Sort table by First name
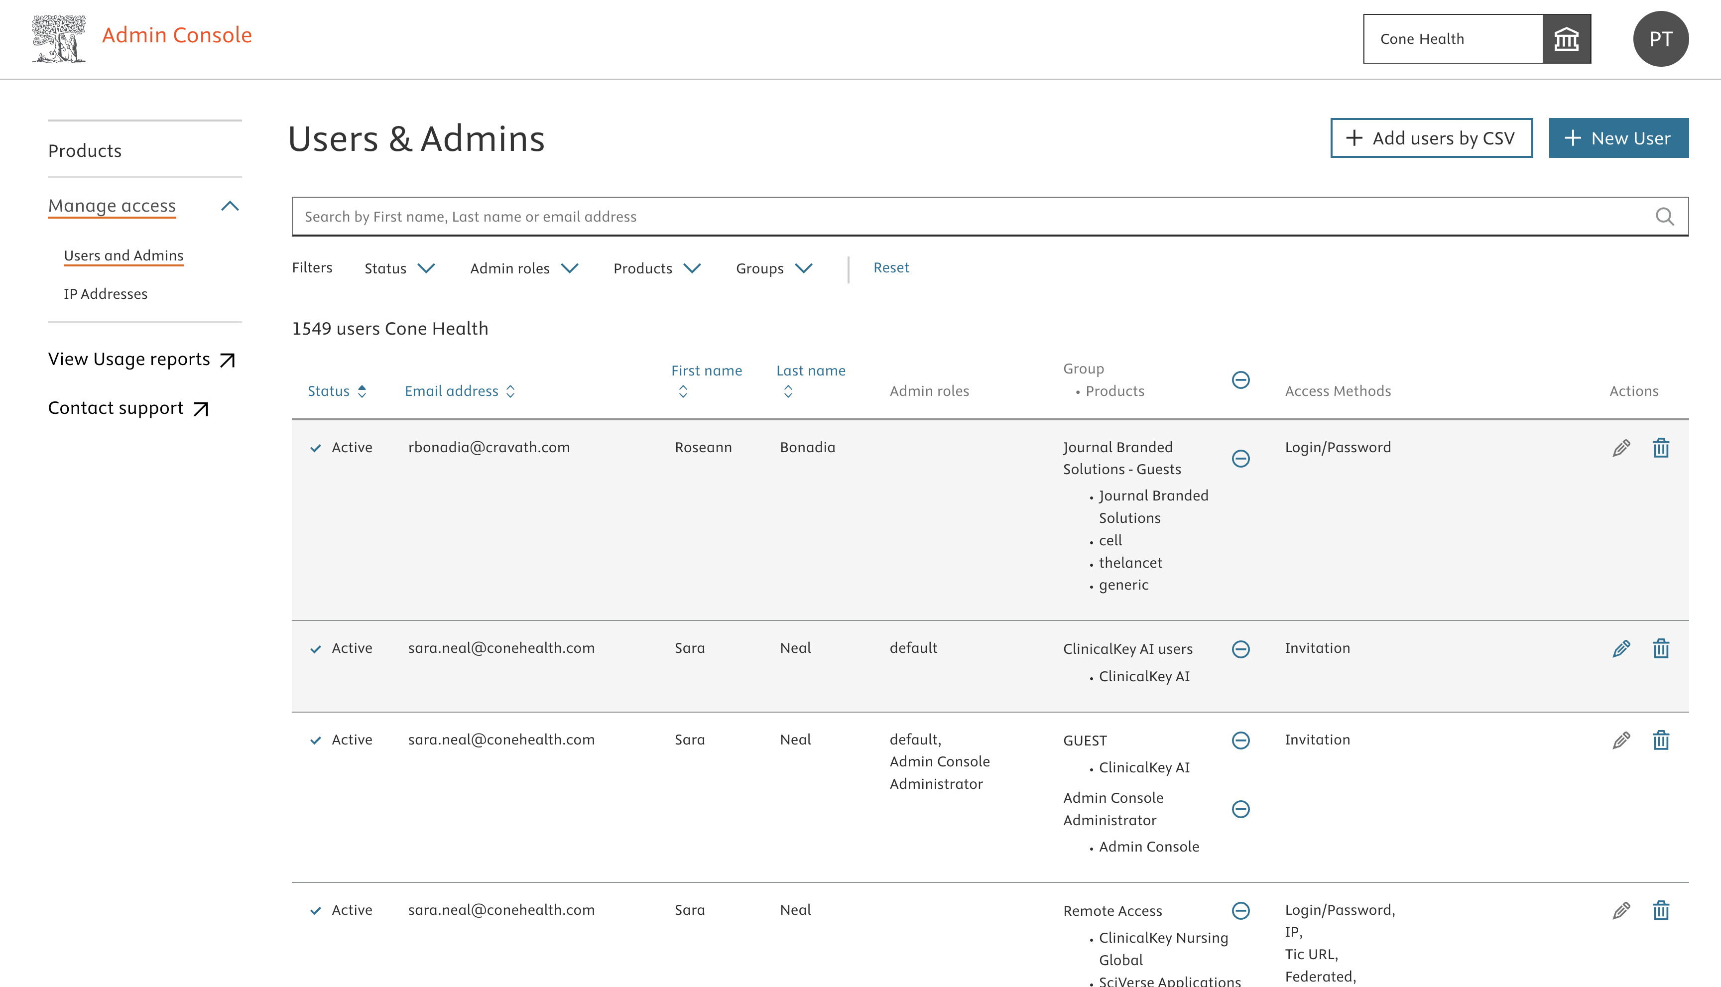Screen dimensions: 1721x987 (x=706, y=380)
